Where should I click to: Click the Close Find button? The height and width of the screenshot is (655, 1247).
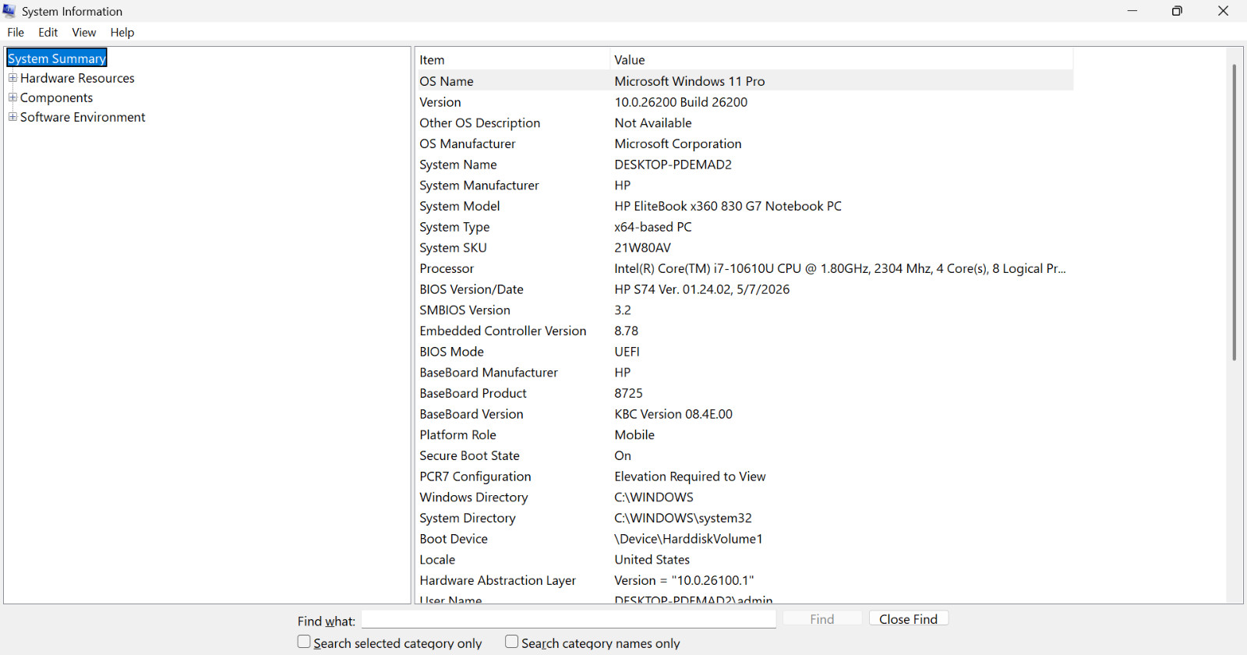[909, 618]
